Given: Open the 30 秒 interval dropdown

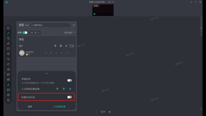Looking at the screenshot, I should click(x=35, y=33).
